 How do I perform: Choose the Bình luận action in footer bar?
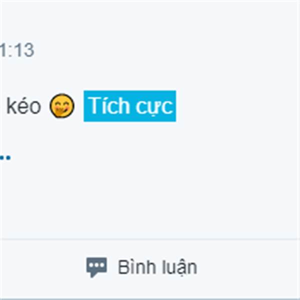pyautogui.click(x=142, y=267)
